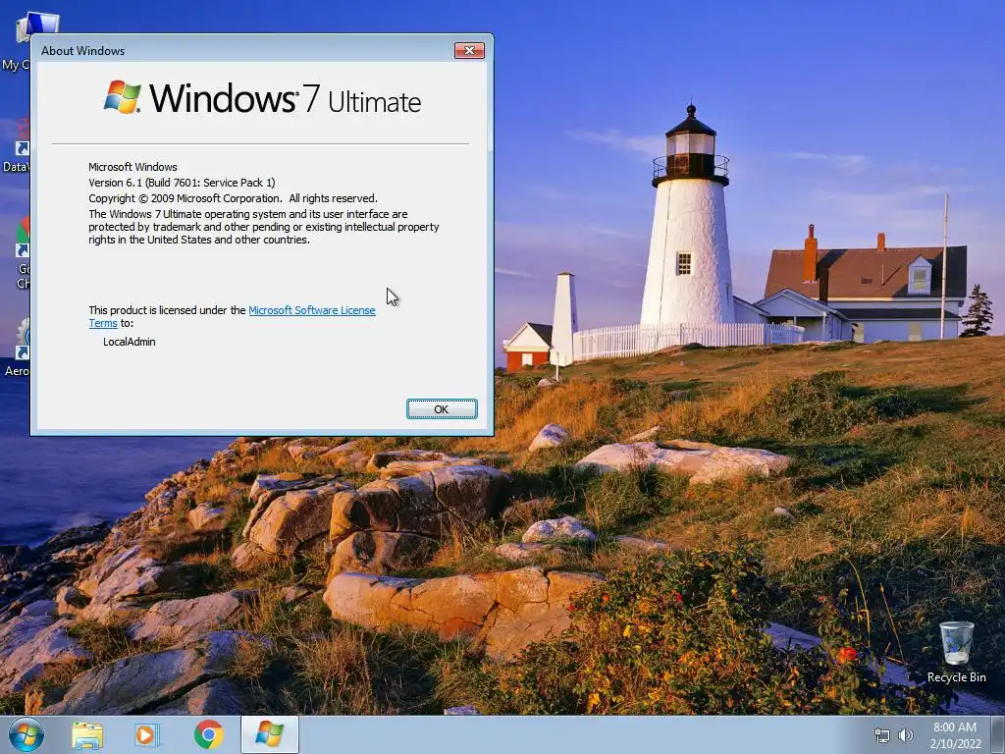Click the Copyright 2009 Microsoft Corporation line
The height and width of the screenshot is (754, 1005).
click(x=233, y=198)
